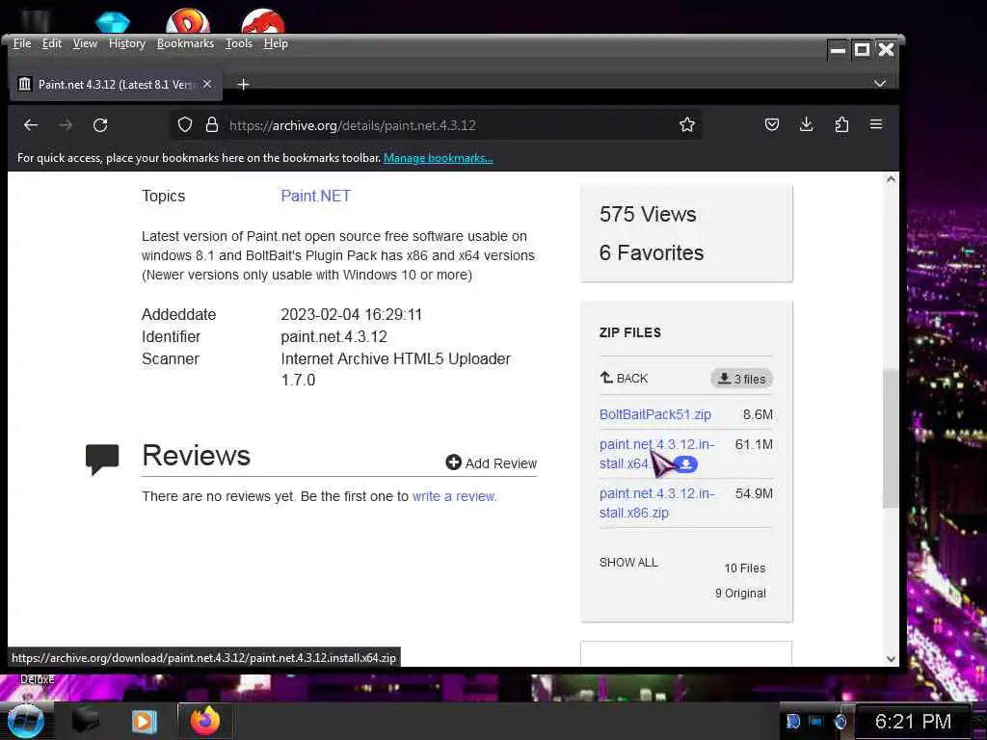Click the 6:21 PM system clock

click(x=913, y=721)
